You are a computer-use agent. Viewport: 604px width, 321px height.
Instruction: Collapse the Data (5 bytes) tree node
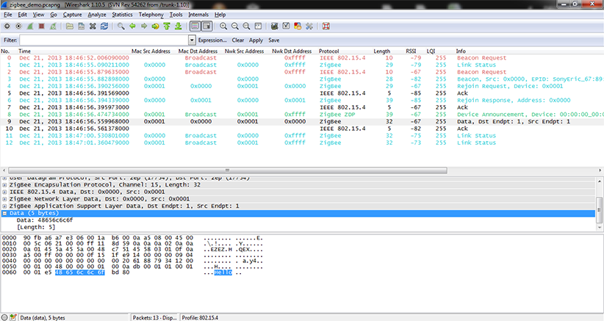point(4,212)
